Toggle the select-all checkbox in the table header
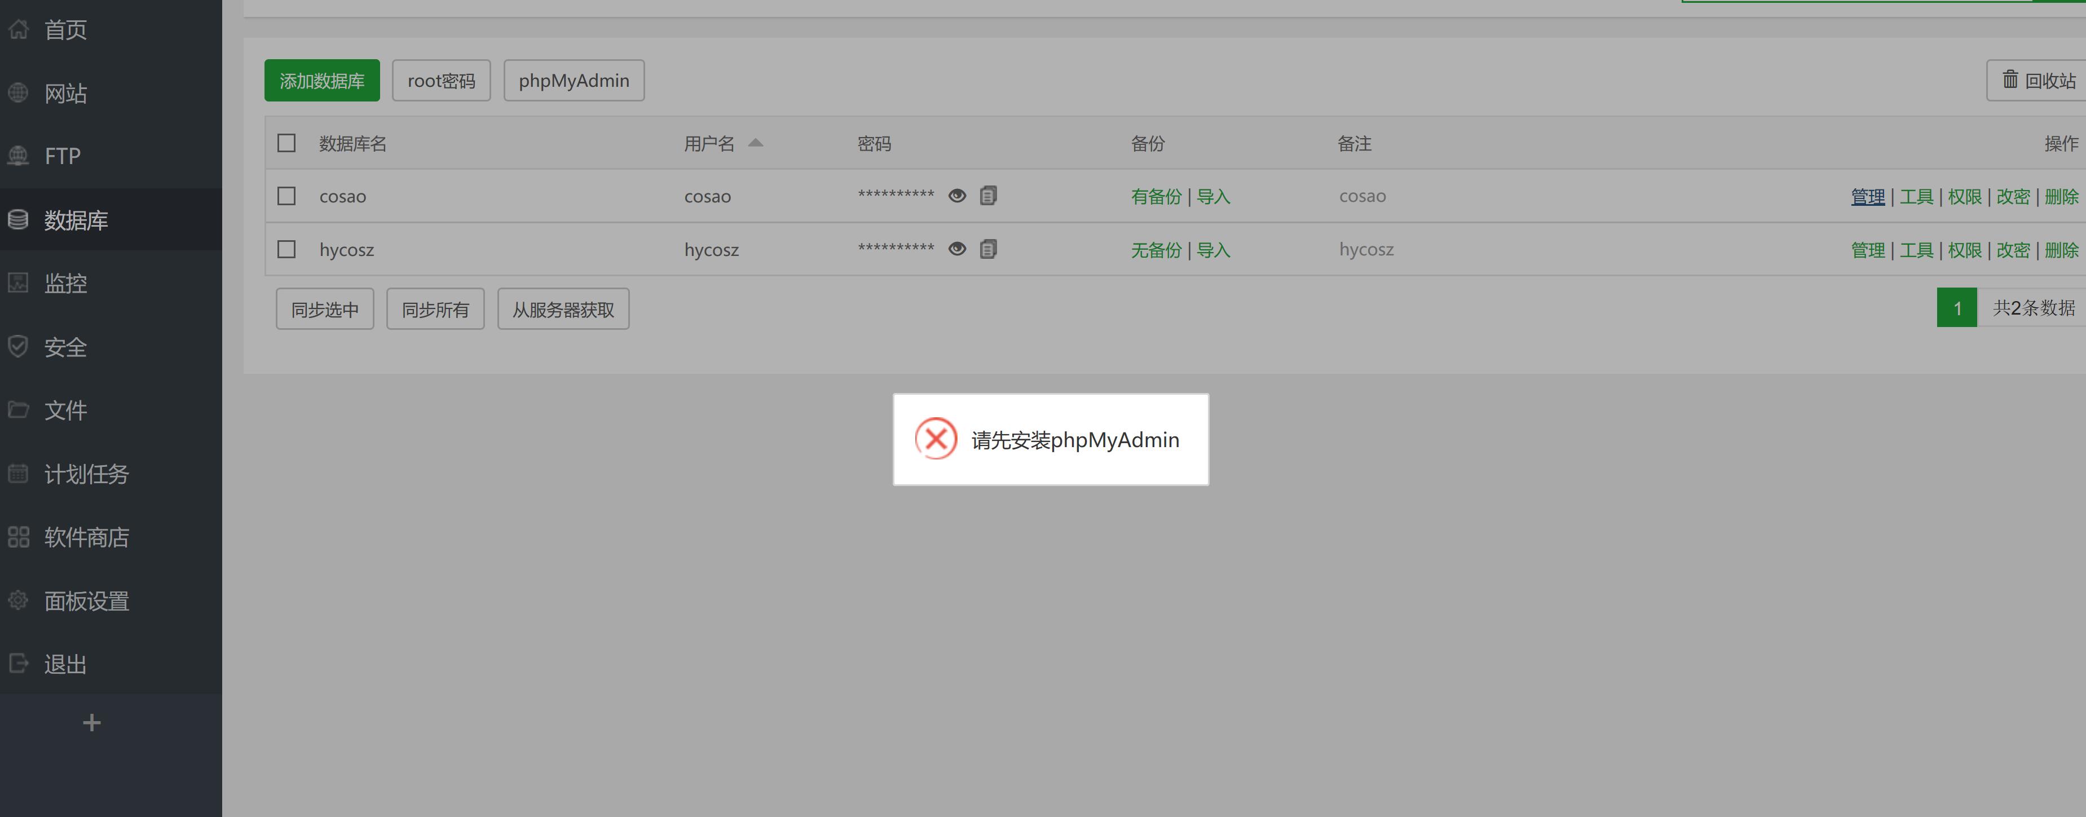 point(286,143)
